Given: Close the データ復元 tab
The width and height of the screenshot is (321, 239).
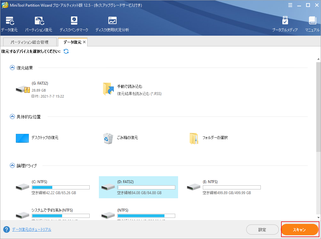Looking at the screenshot, I should click(x=84, y=42).
